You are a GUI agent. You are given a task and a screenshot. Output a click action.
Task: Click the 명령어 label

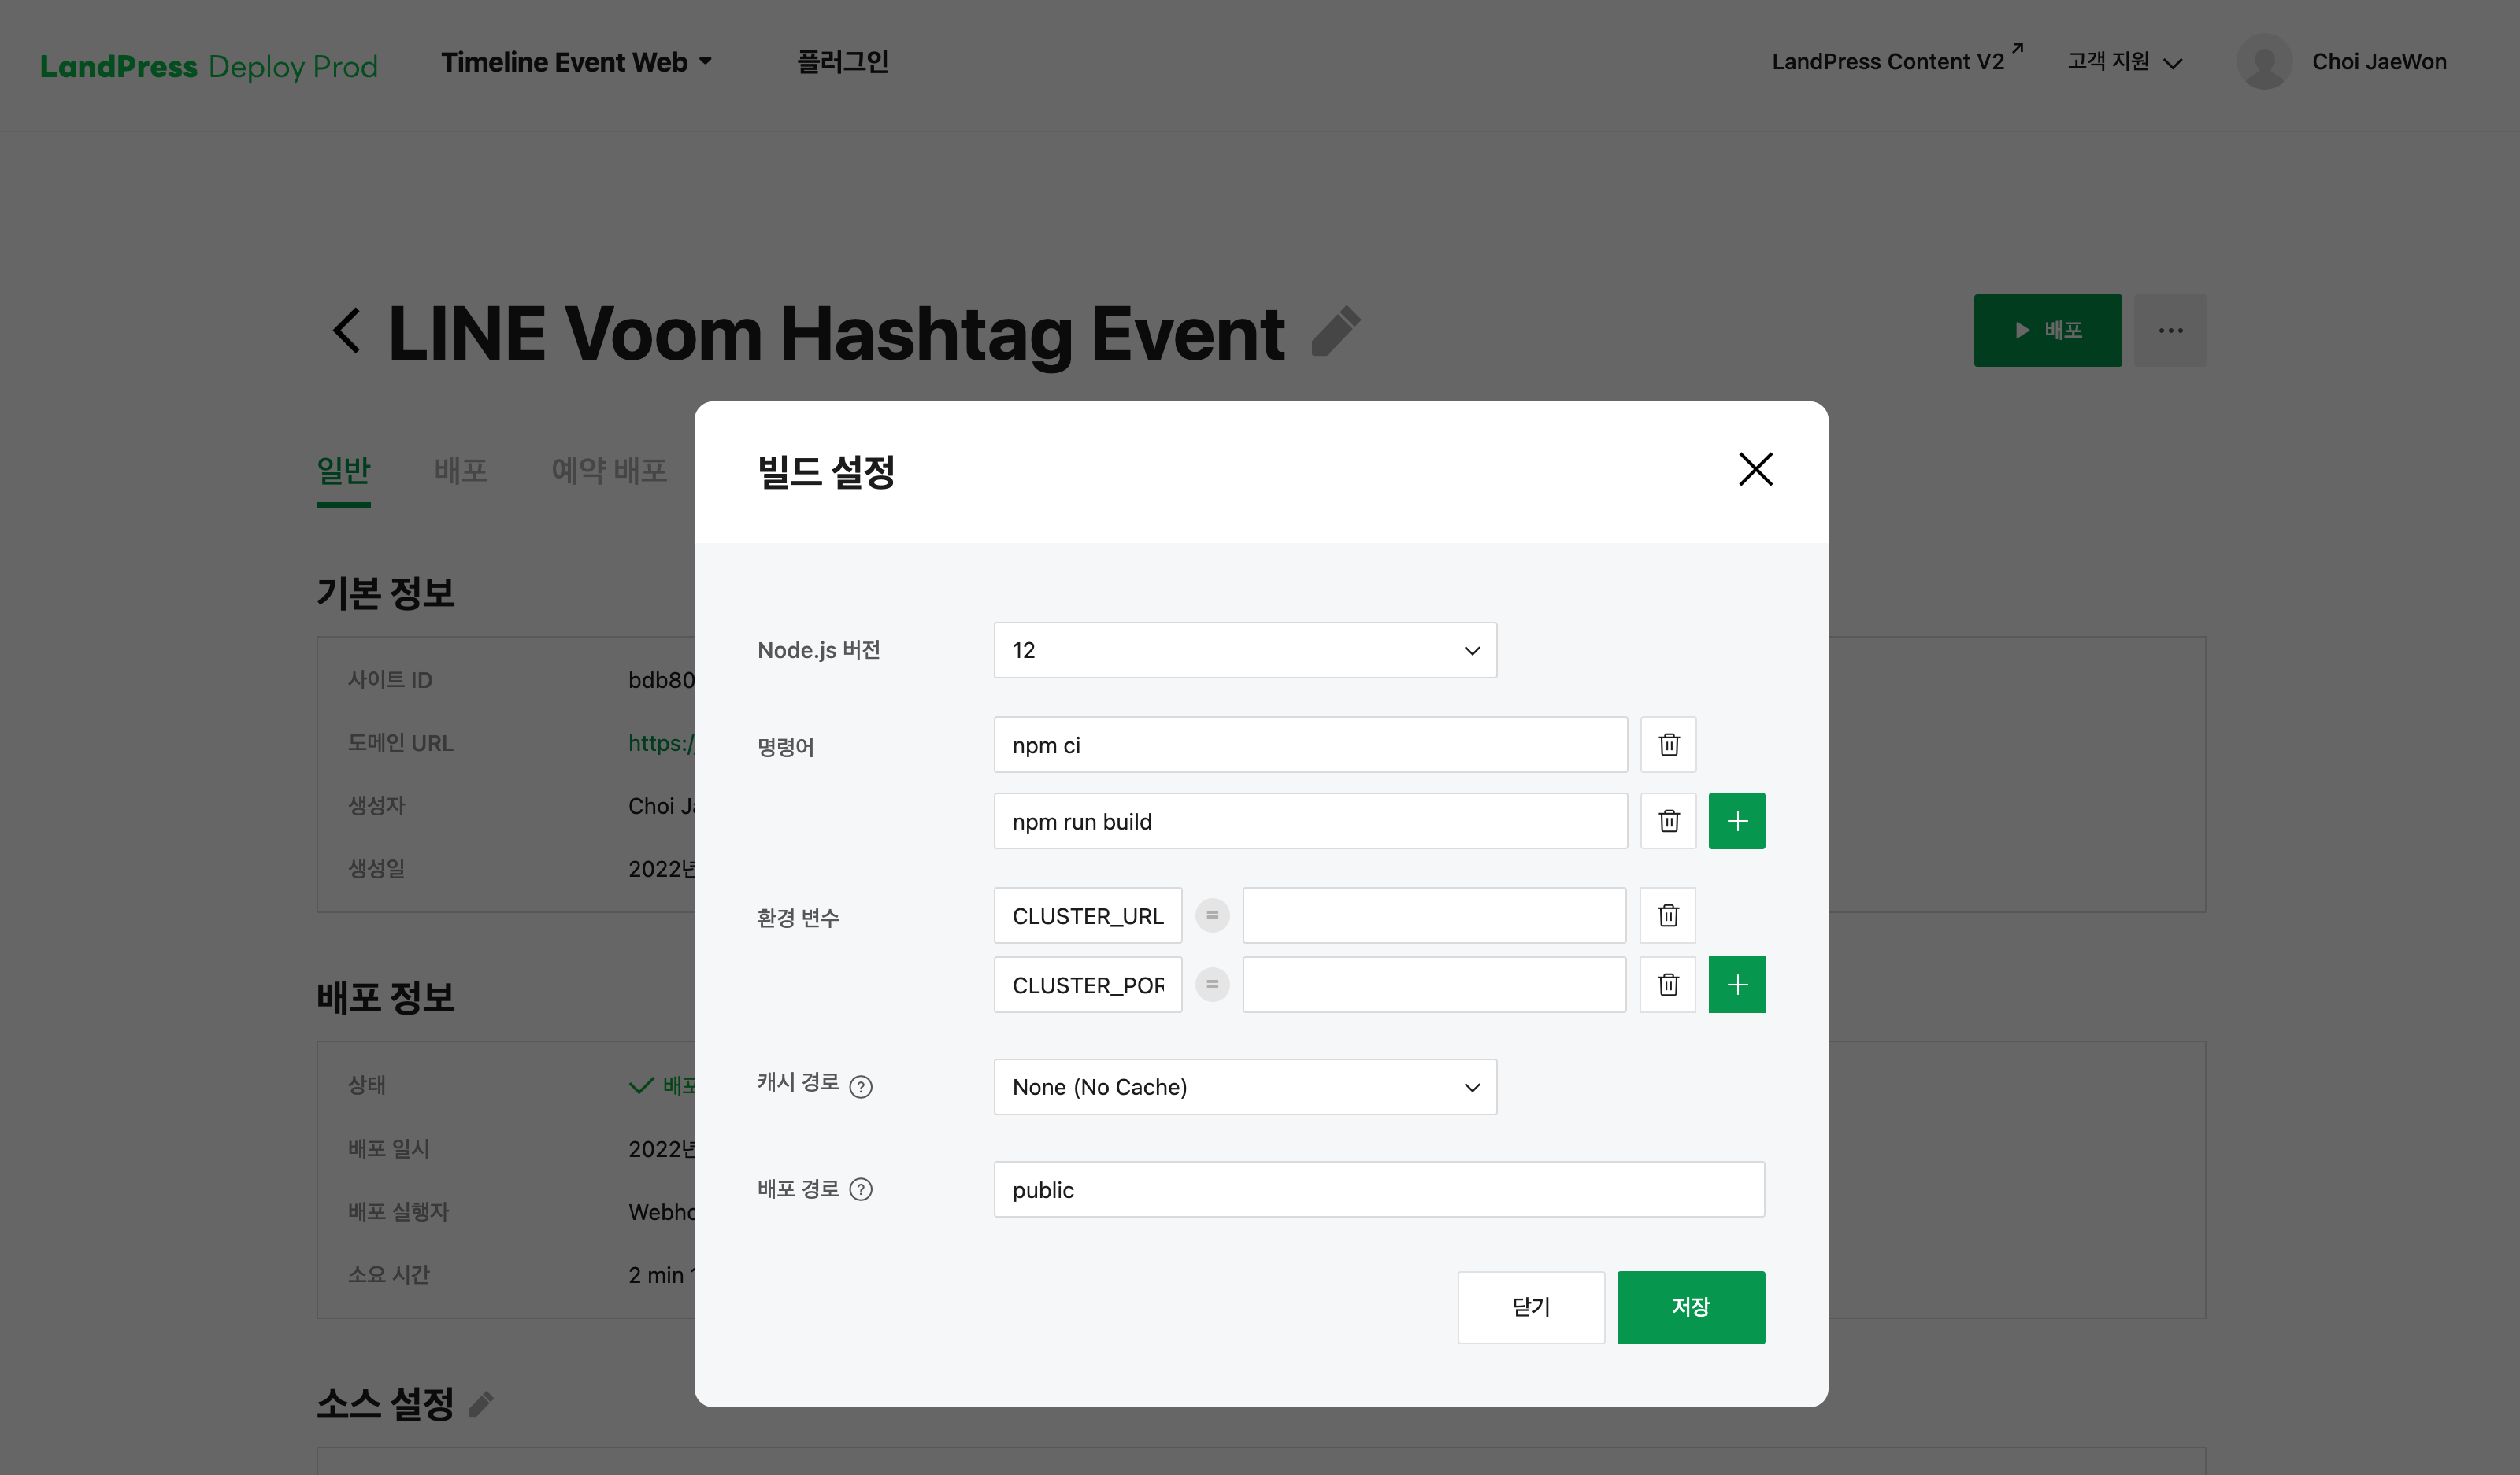point(786,746)
